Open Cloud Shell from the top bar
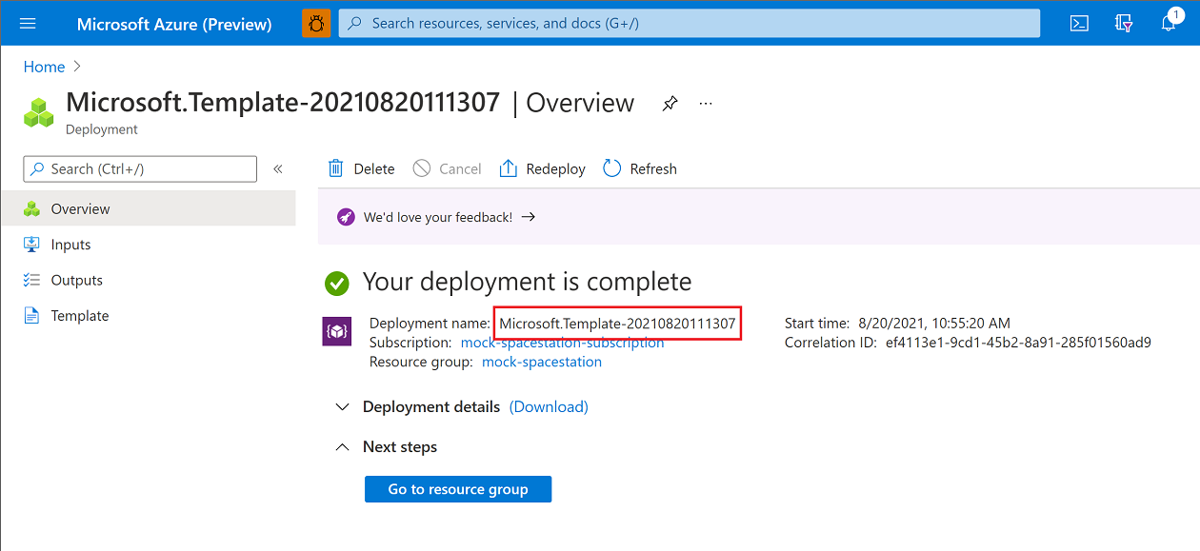Screen dimensions: 1200x551 click(x=1079, y=24)
